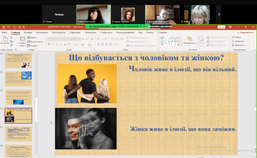Decrease font size with small A icon

coord(87,39)
